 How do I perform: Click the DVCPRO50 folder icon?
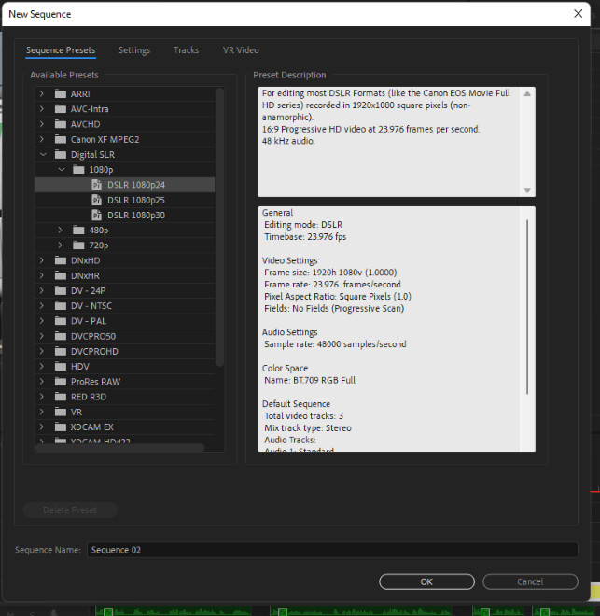[x=61, y=336]
